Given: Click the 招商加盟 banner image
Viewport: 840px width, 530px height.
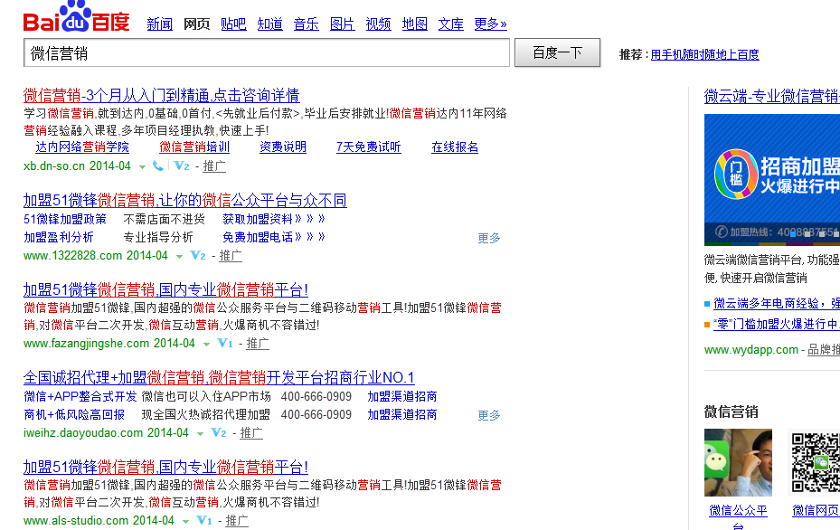Looking at the screenshot, I should coord(772,179).
